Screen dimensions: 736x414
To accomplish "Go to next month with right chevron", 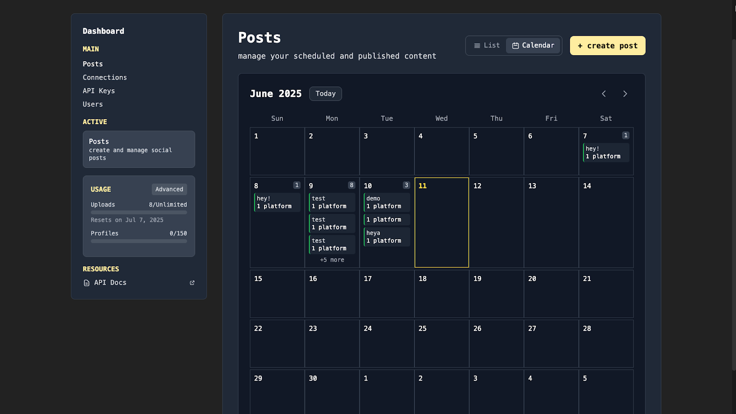I will (625, 93).
